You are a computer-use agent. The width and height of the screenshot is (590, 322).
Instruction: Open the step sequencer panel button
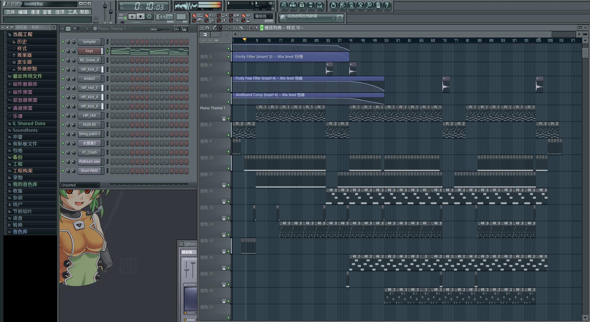pos(293,6)
